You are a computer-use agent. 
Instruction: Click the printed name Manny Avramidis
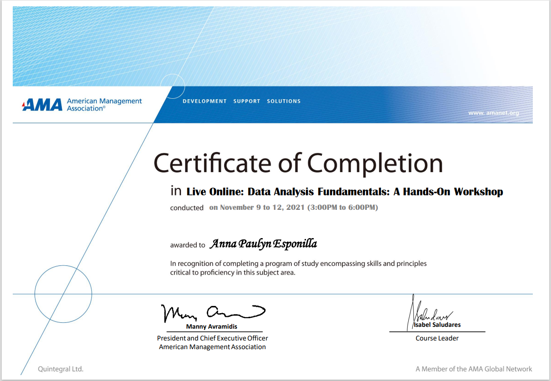(x=212, y=326)
